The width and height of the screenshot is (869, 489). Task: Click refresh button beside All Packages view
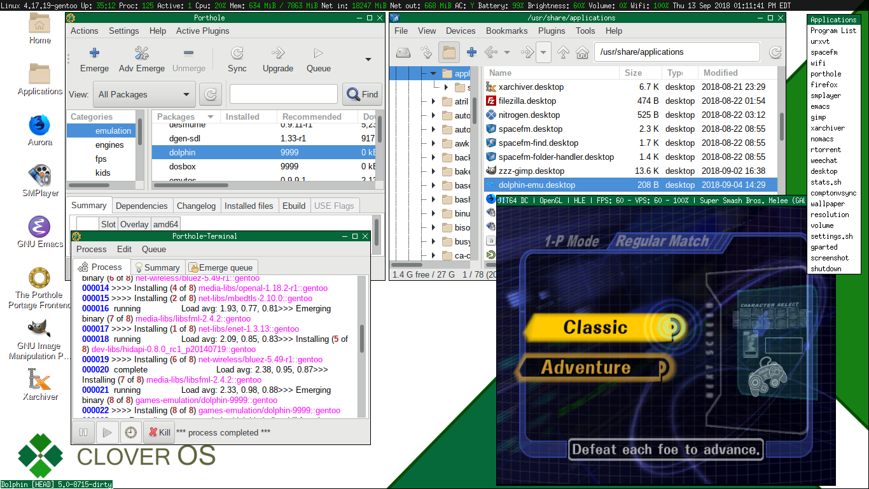point(211,94)
